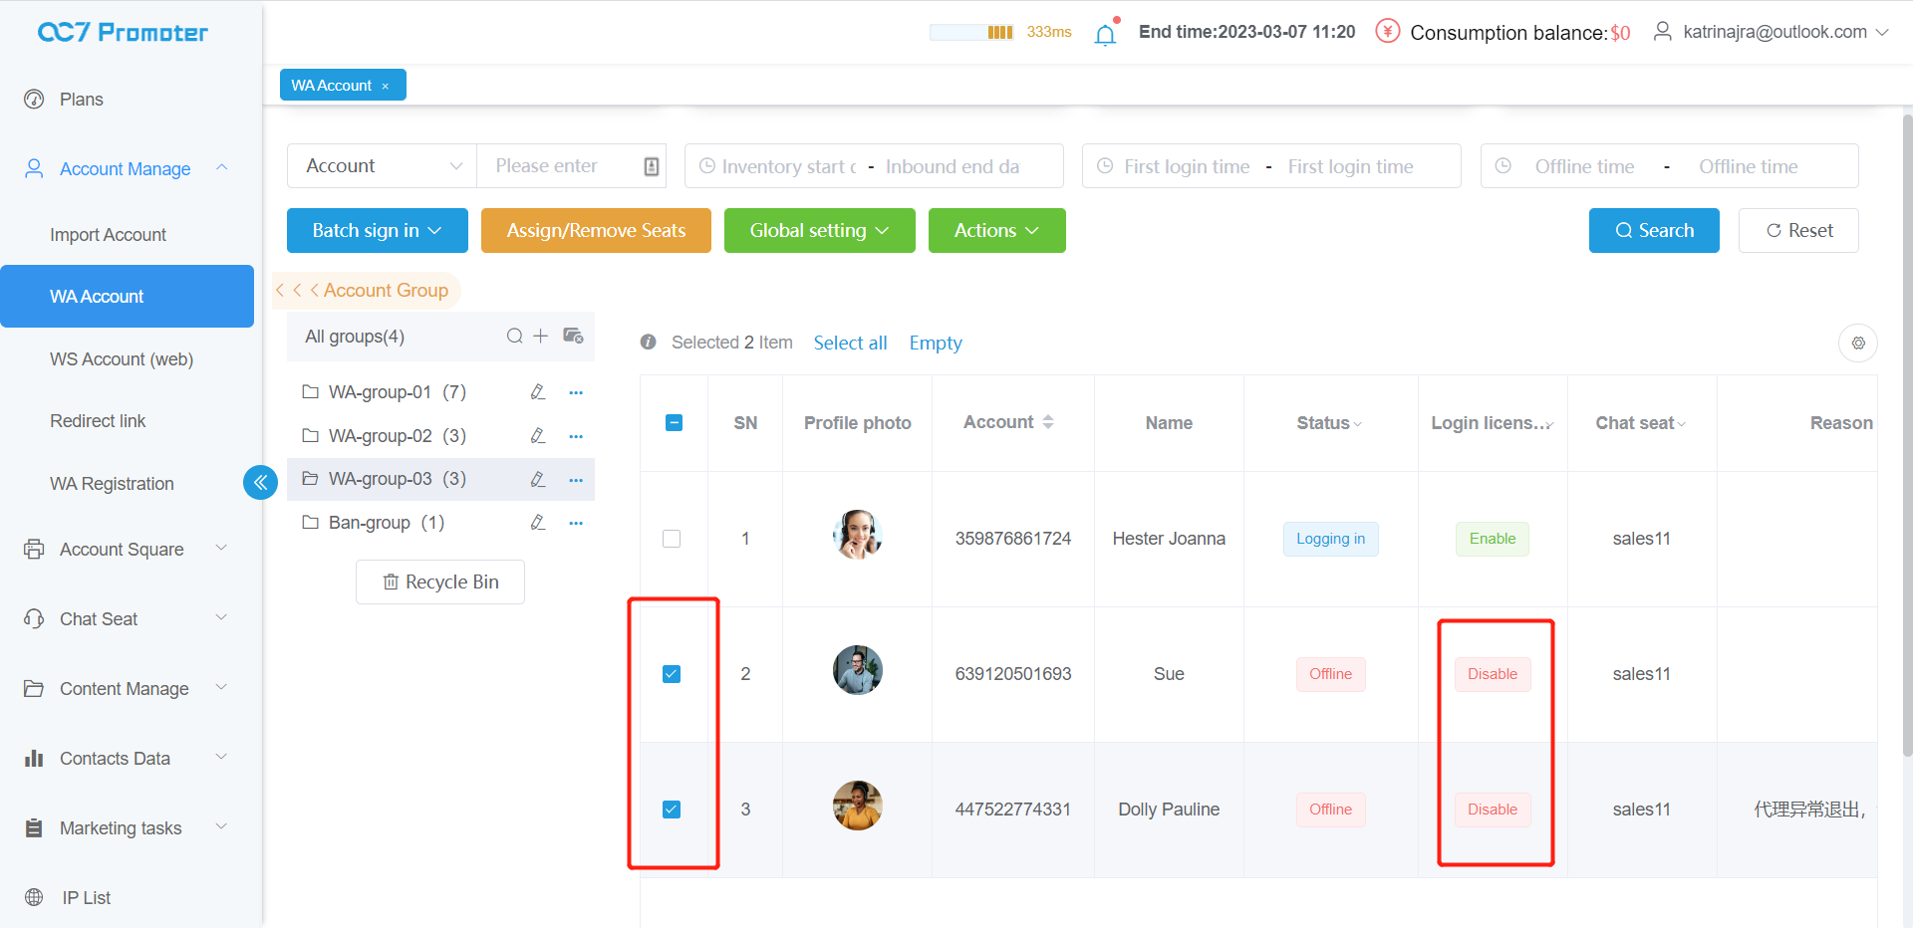
Task: Click the Please enter input field
Action: [565, 166]
